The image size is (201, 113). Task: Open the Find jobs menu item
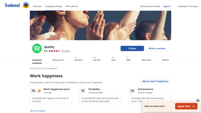click(37, 6)
